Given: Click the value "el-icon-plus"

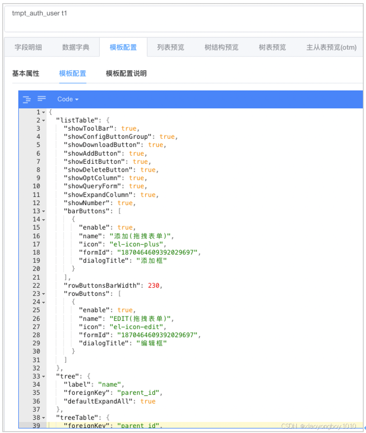Looking at the screenshot, I should click(136, 244).
